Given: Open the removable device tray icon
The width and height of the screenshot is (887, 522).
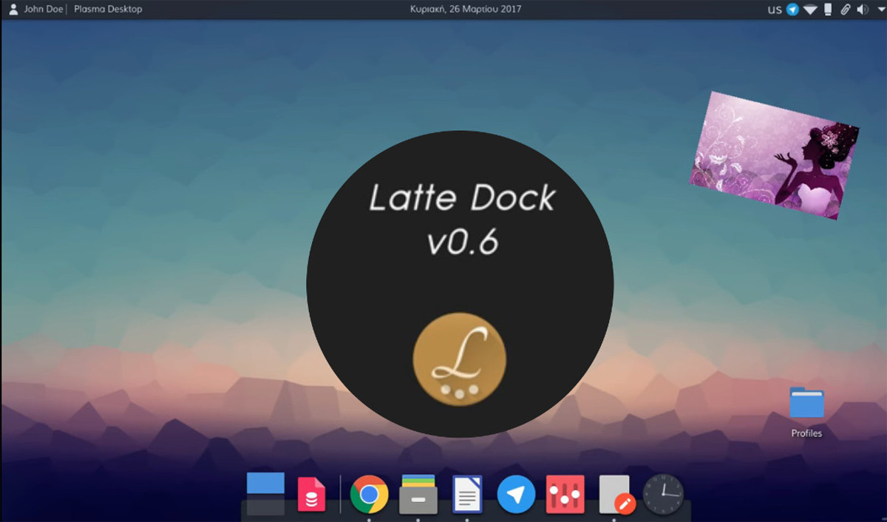Looking at the screenshot, I should (828, 10).
